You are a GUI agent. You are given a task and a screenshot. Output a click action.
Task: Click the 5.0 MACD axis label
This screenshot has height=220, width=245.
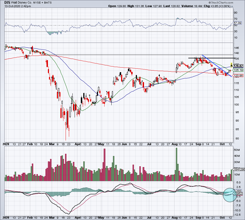click(x=238, y=182)
